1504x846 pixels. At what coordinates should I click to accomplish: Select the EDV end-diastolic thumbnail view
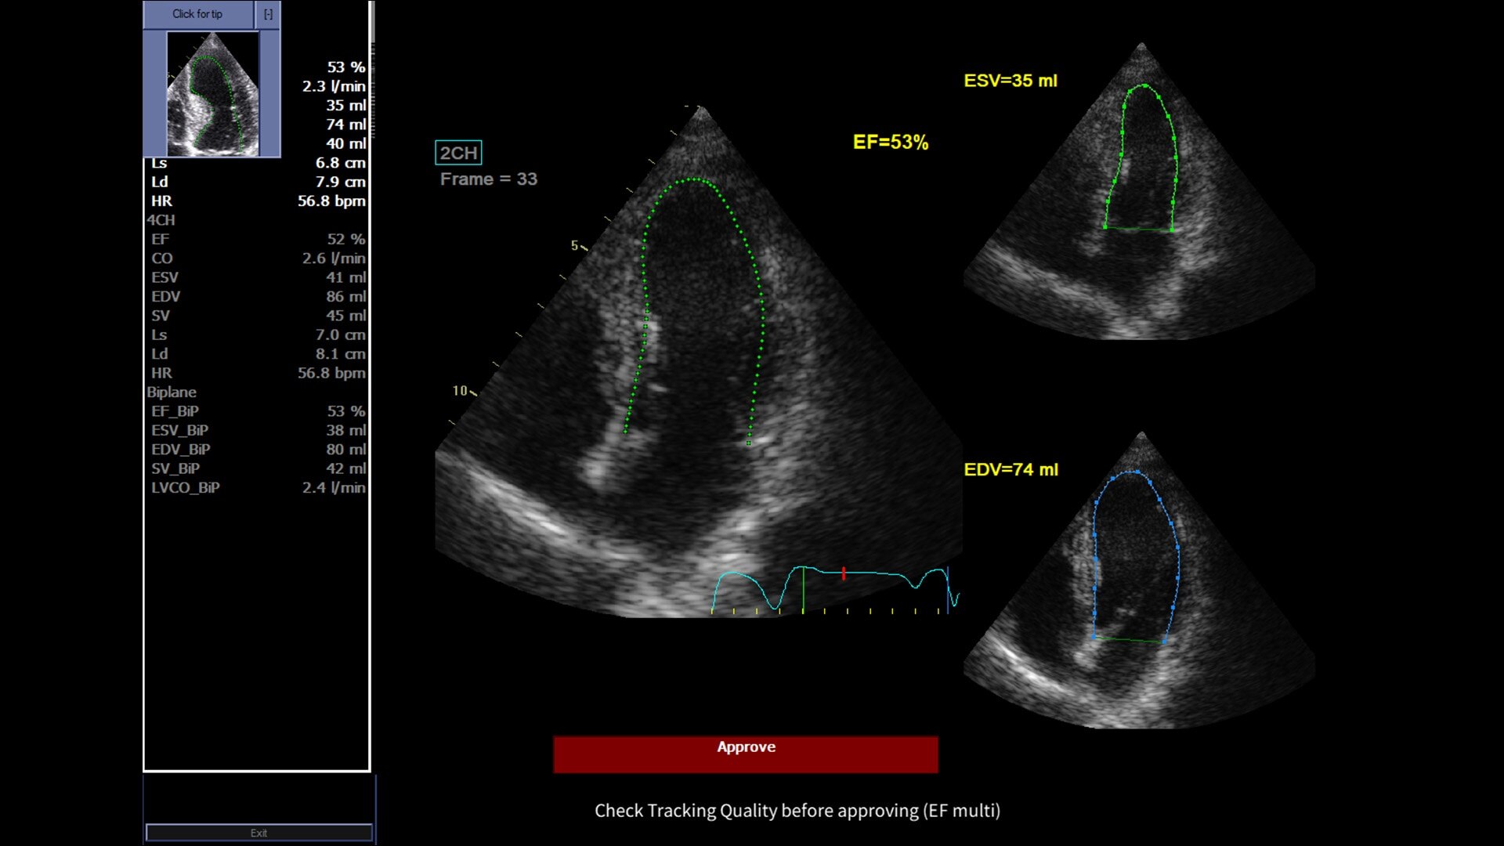[1140, 584]
